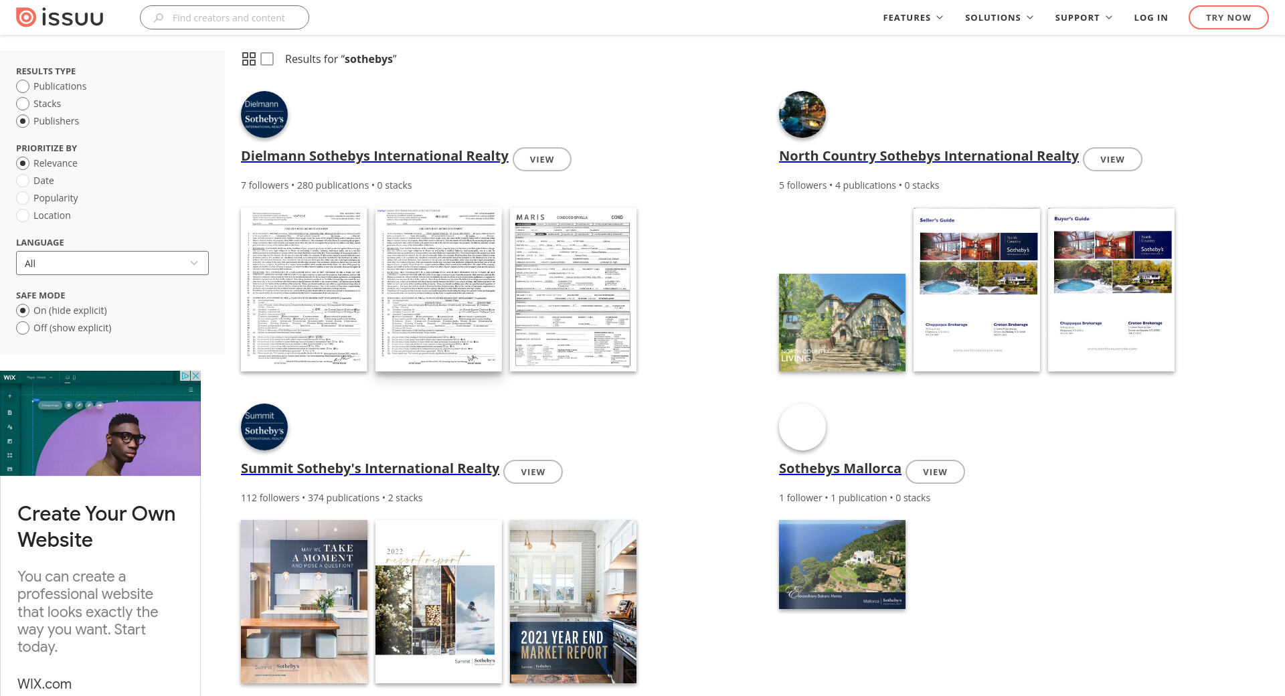Open the Support menu
The image size is (1285, 696).
[1083, 17]
